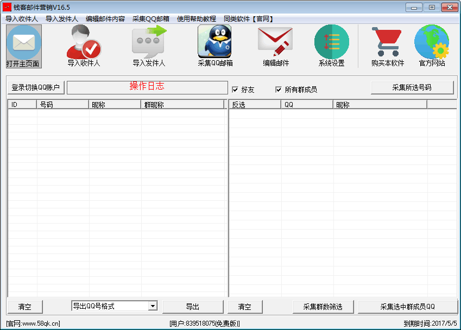The height and width of the screenshot is (330, 461).
Task: Click the 采集所选号码 button
Action: [x=412, y=87]
